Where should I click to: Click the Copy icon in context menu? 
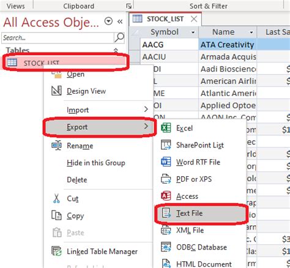click(x=56, y=215)
